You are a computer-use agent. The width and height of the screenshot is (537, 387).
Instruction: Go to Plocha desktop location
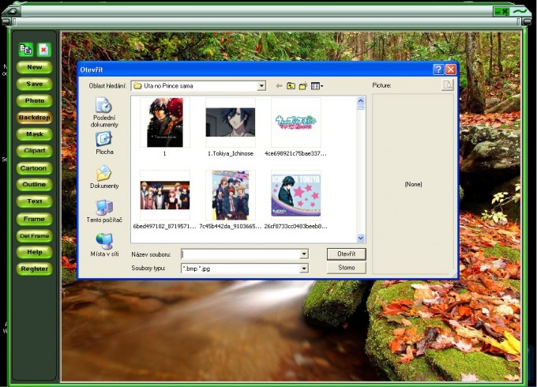click(x=104, y=143)
